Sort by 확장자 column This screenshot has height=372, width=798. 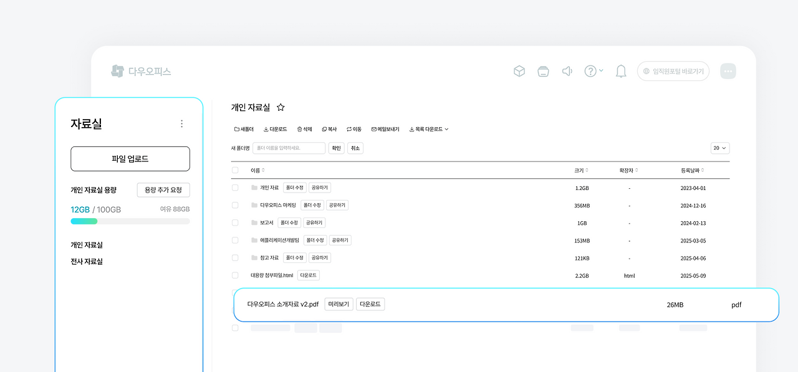[628, 170]
